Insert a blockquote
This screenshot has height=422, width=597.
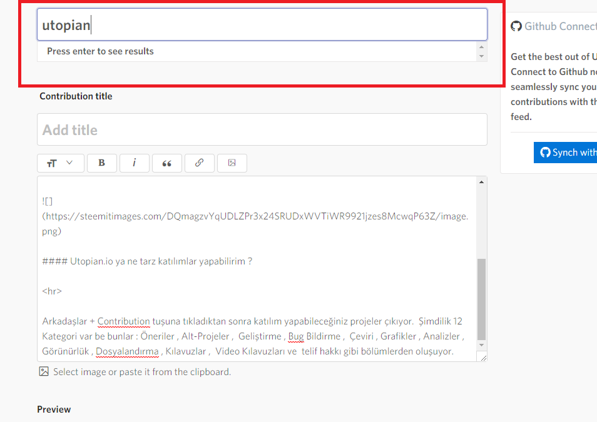click(166, 163)
